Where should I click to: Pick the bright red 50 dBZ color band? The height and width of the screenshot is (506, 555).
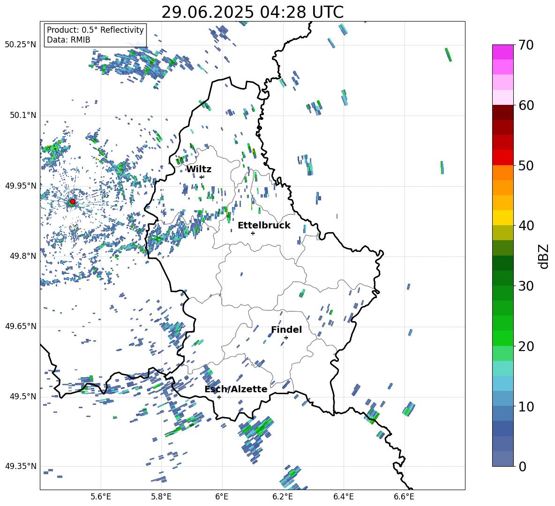click(x=502, y=158)
